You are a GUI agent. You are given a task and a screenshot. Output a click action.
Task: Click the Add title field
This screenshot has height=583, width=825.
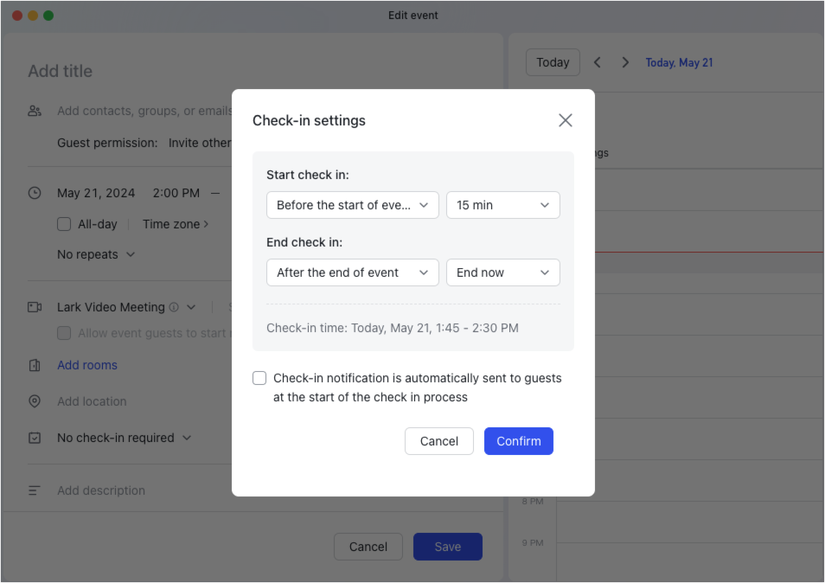[61, 71]
